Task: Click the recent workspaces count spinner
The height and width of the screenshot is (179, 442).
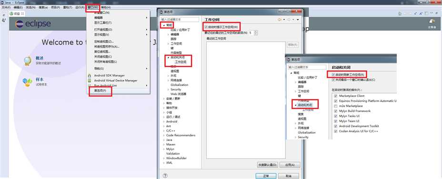Action: pos(256,33)
